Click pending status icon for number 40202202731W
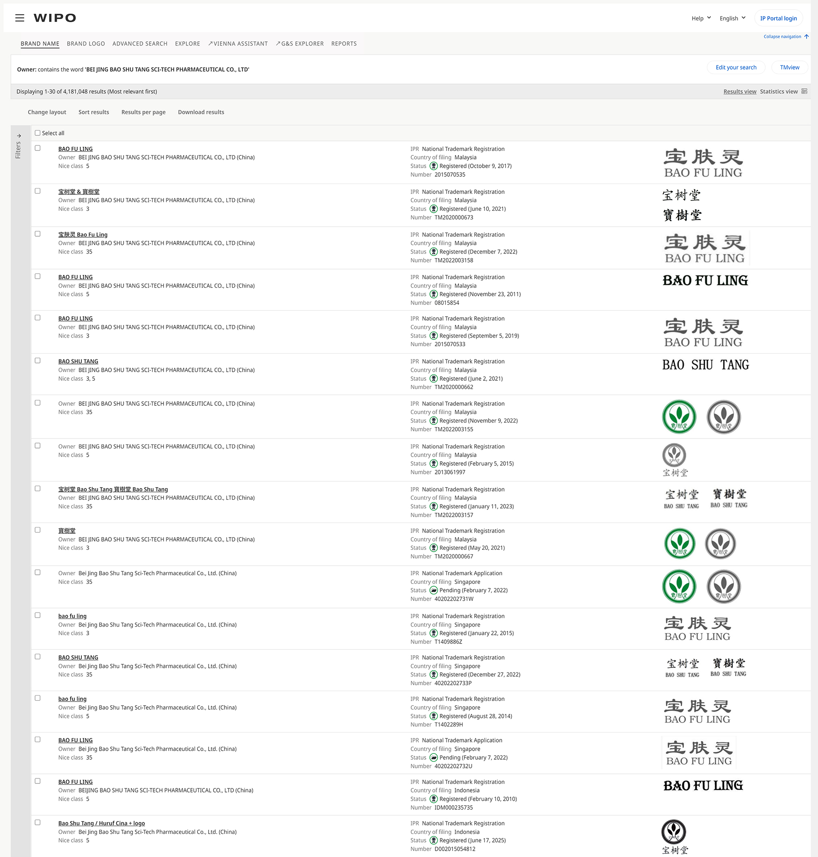Viewport: 818px width, 857px height. [434, 591]
